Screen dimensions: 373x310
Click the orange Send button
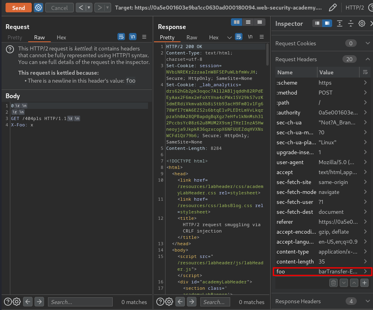19,8
